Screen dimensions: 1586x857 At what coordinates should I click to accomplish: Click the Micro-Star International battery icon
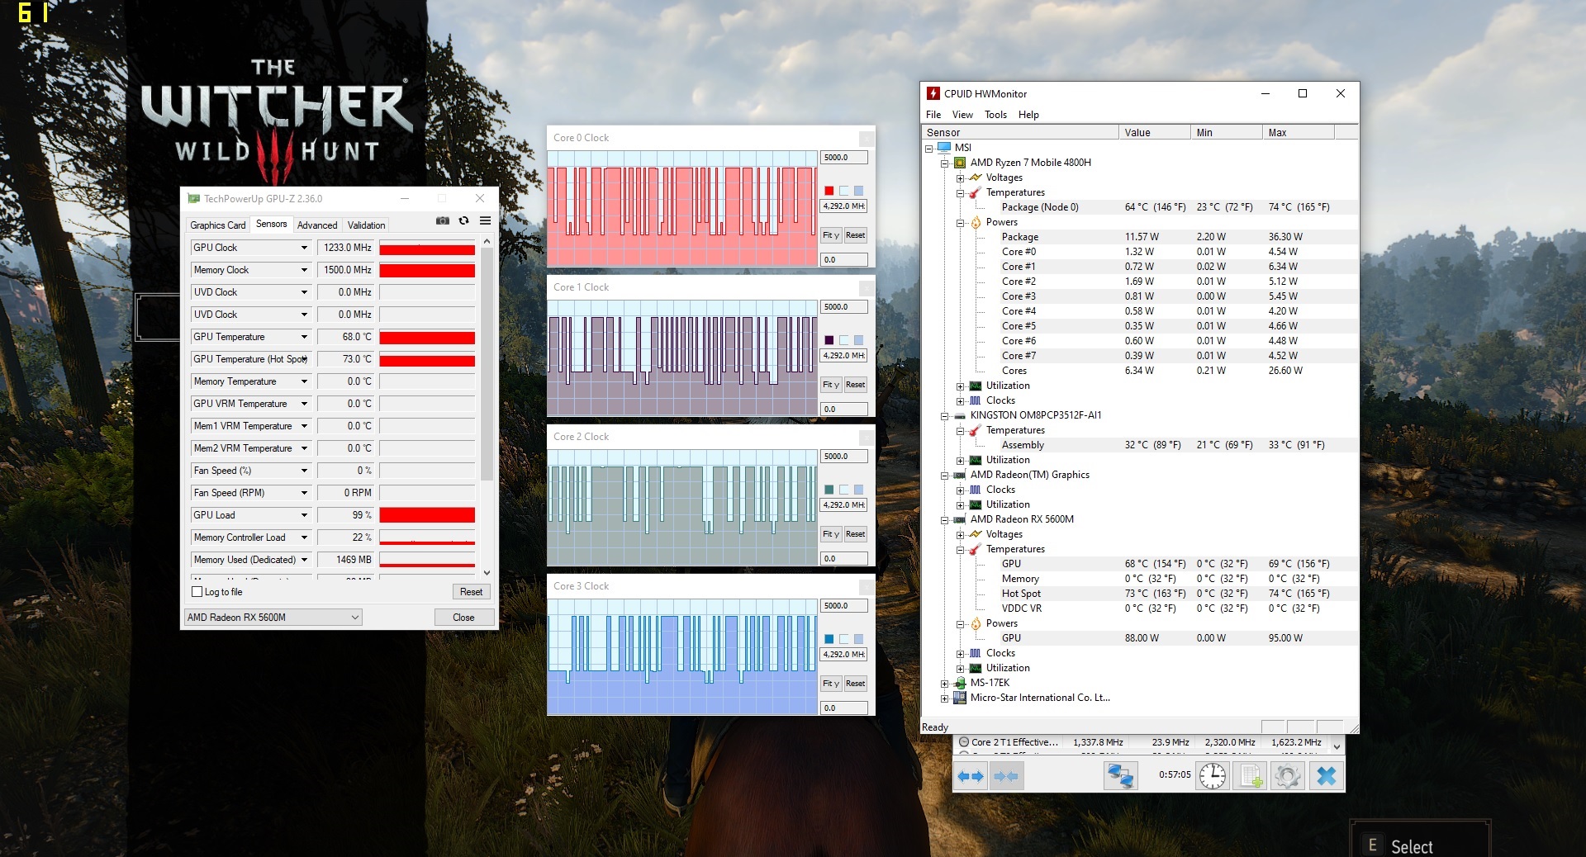point(960,698)
